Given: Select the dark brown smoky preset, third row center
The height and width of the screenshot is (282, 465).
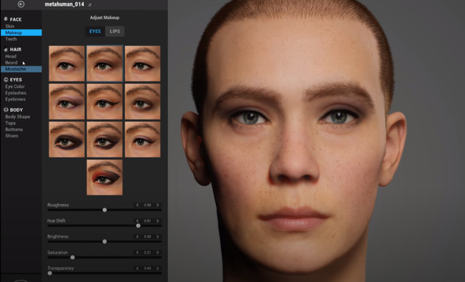Looking at the screenshot, I should 104,140.
